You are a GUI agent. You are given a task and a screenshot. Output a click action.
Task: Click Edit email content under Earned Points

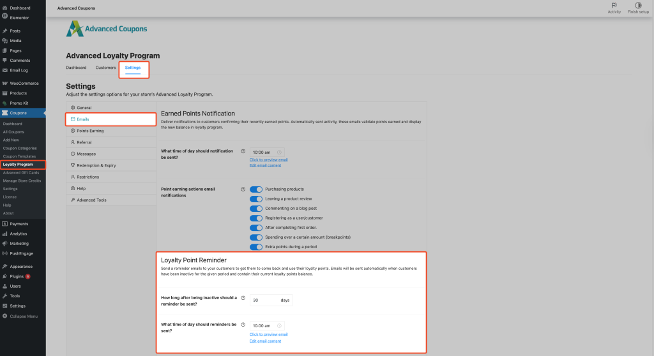point(265,165)
